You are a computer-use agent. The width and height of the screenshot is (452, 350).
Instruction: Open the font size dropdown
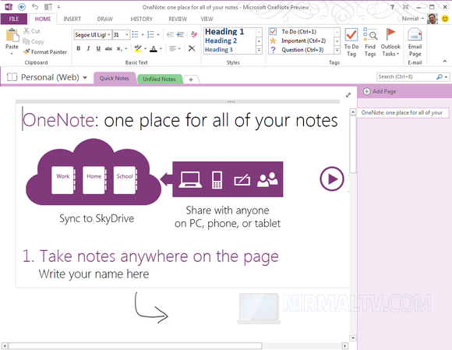tap(127, 34)
